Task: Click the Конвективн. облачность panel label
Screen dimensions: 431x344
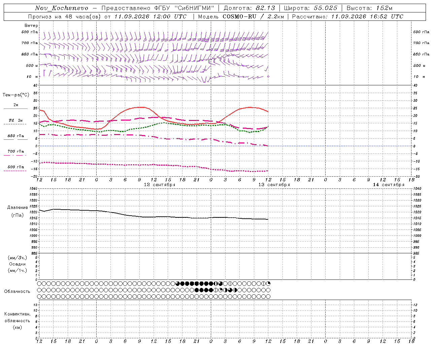Action: click(x=17, y=317)
